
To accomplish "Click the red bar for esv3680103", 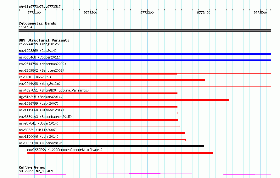I will click(98, 120).
